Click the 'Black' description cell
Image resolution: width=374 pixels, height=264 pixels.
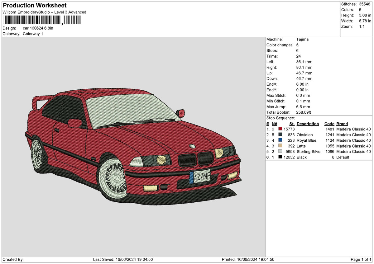pos(302,157)
